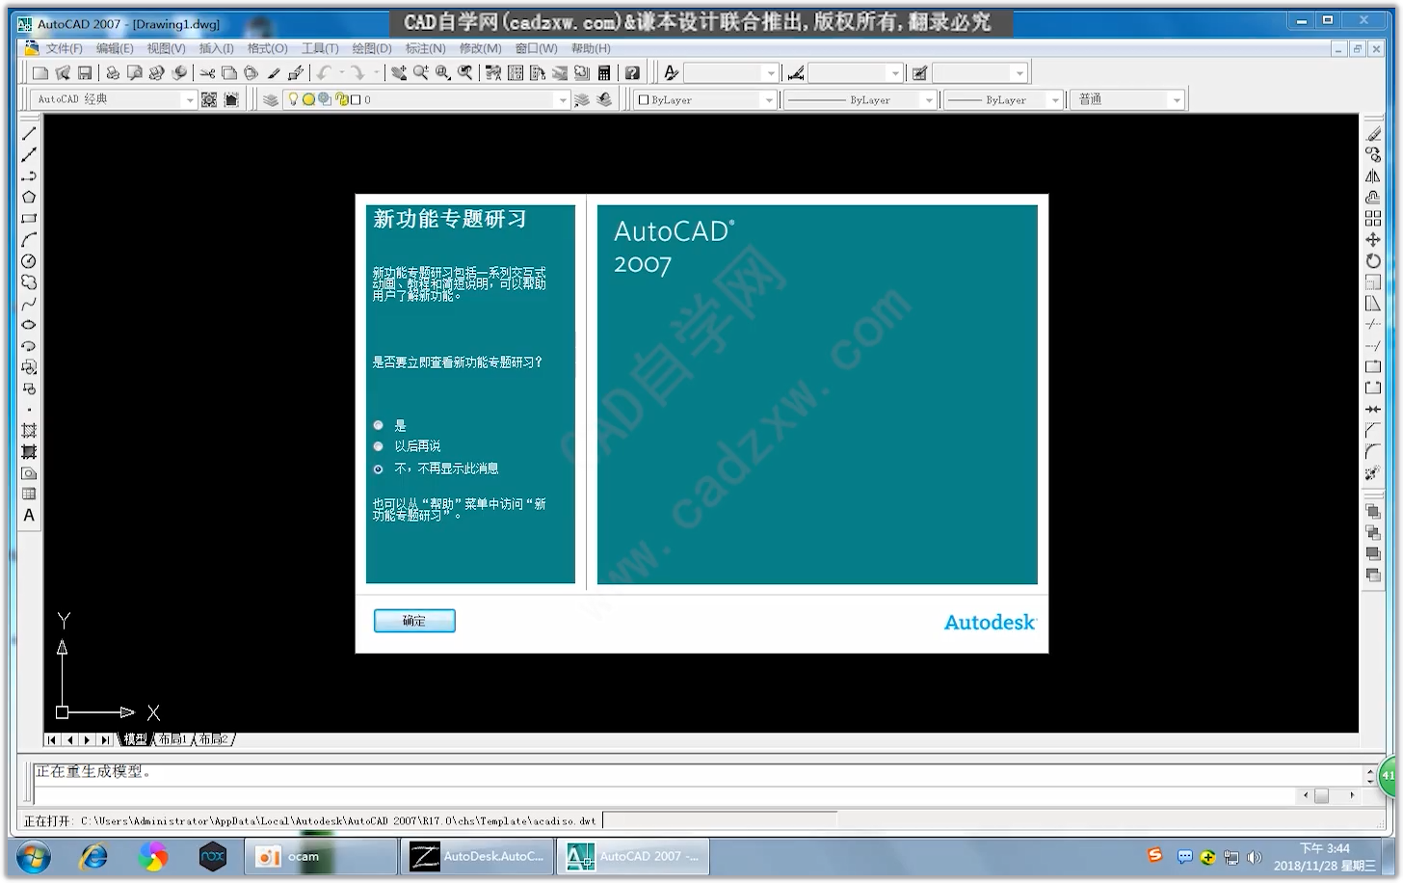This screenshot has width=1403, height=883.
Task: Open the QuickCalc calculator icon
Action: coord(604,72)
